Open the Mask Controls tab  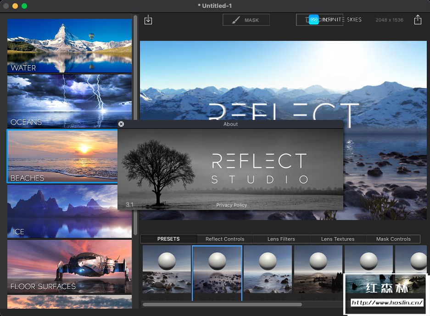point(393,239)
